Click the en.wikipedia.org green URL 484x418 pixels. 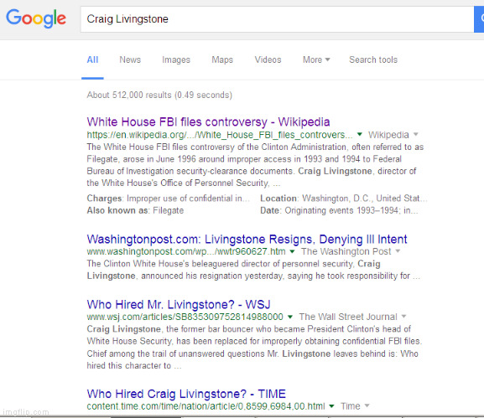[220, 135]
